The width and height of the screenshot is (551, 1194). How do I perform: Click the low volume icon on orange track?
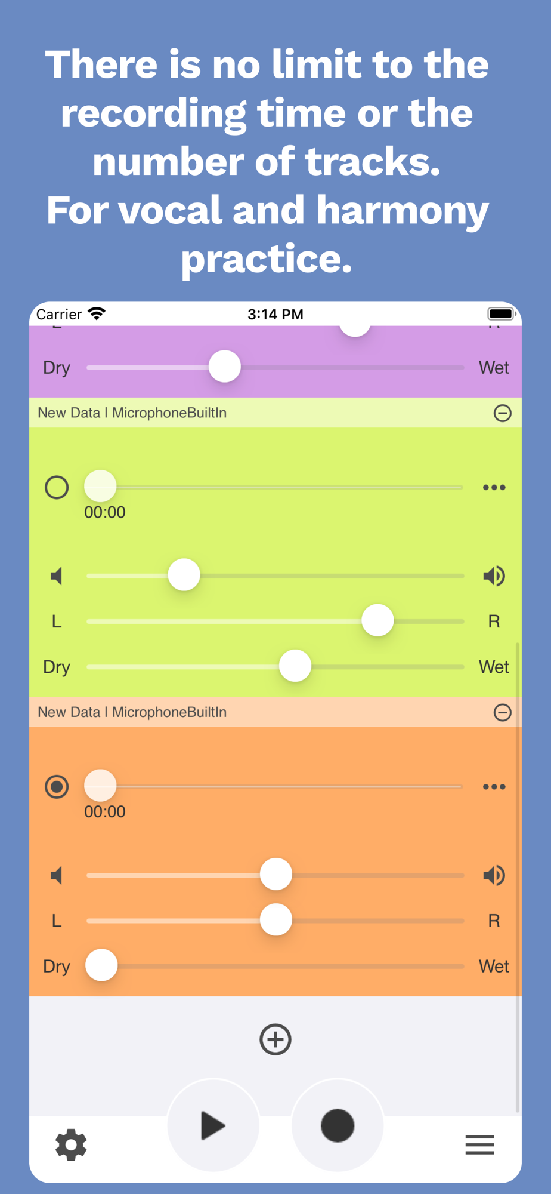[x=57, y=876]
